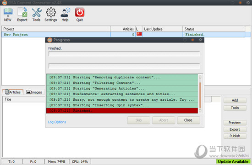Click the Finished. status cell in the New Project row
The width and height of the screenshot is (252, 165).
[x=214, y=35]
